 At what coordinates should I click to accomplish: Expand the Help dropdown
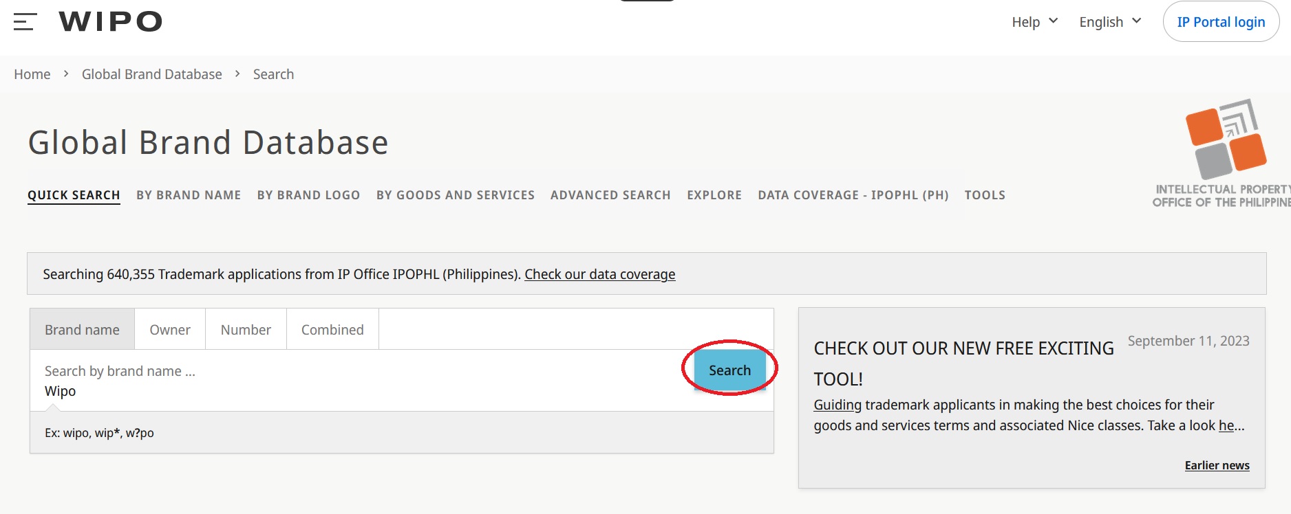(x=1034, y=22)
